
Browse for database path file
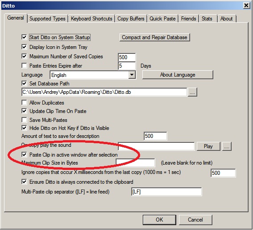click(x=192, y=92)
